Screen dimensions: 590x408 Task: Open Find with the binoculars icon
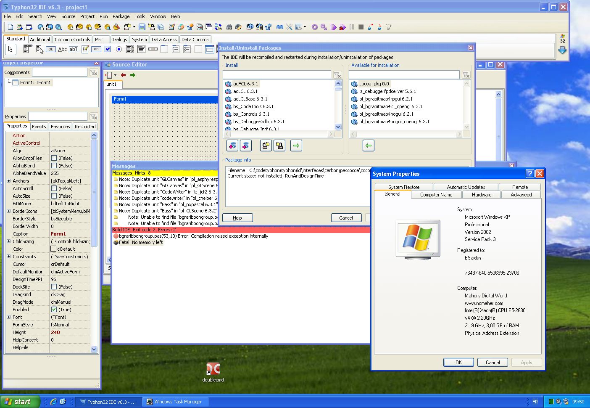(229, 27)
